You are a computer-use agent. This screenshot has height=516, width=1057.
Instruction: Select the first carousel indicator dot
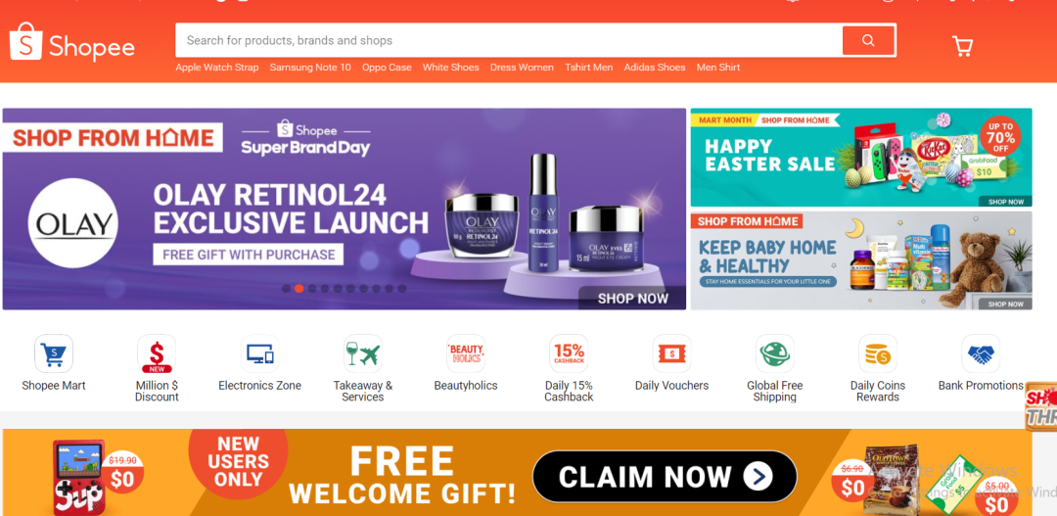coord(286,289)
